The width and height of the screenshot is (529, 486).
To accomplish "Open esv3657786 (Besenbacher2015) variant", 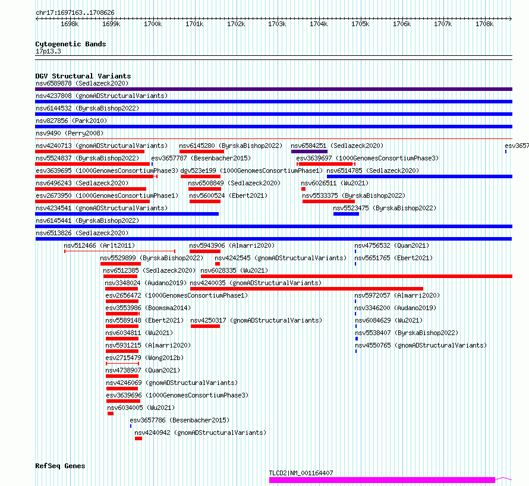I will 180,420.
